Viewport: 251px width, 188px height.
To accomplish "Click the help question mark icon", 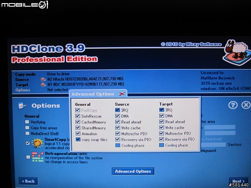I will (x=233, y=105).
